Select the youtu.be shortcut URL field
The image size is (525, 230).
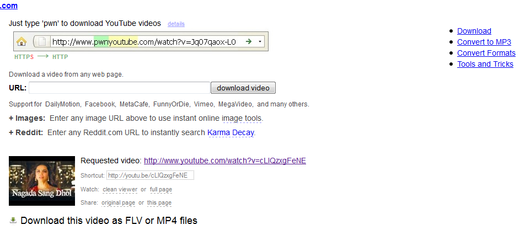pyautogui.click(x=150, y=175)
